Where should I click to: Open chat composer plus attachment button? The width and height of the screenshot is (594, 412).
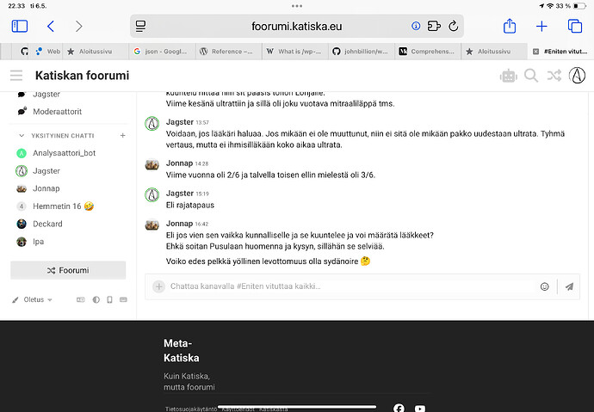pyautogui.click(x=159, y=286)
